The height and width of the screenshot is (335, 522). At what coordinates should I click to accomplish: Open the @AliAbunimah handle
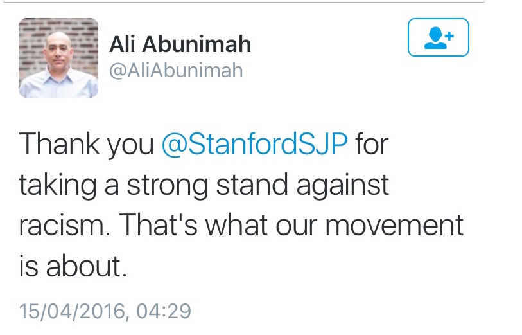point(176,70)
